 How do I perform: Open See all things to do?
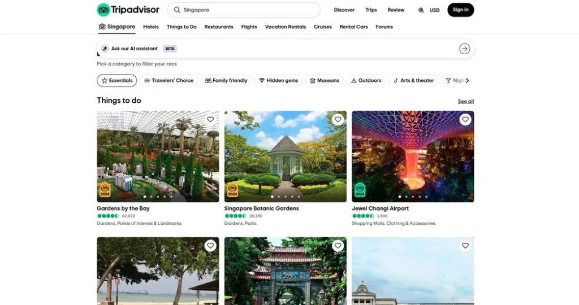466,102
